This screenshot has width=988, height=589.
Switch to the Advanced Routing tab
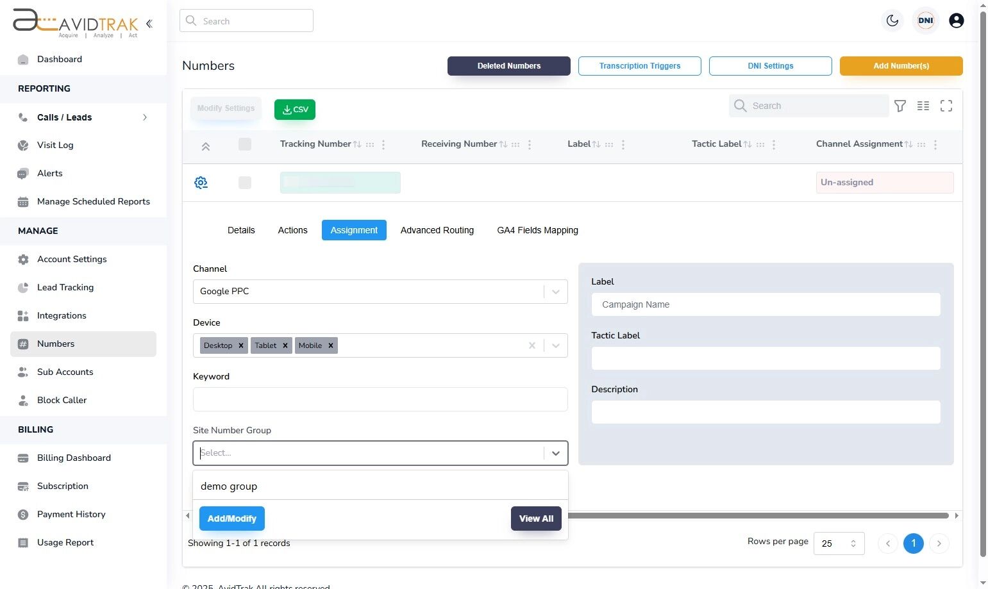click(437, 230)
